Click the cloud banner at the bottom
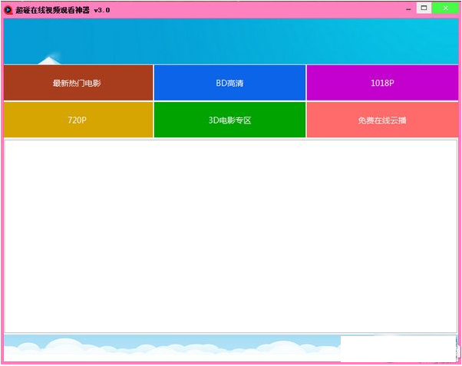Viewport: 462px width, 366px height. point(169,347)
